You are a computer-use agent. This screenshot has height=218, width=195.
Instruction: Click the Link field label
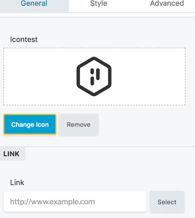17,182
